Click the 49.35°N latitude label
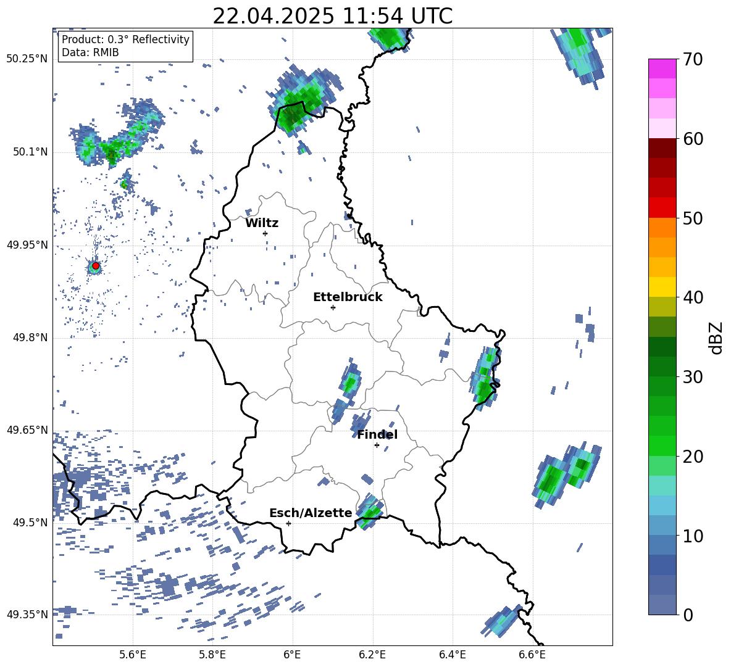The image size is (731, 667). [x=27, y=615]
